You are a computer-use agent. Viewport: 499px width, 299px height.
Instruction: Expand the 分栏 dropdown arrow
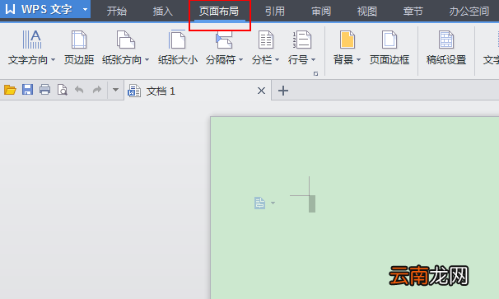click(x=277, y=59)
